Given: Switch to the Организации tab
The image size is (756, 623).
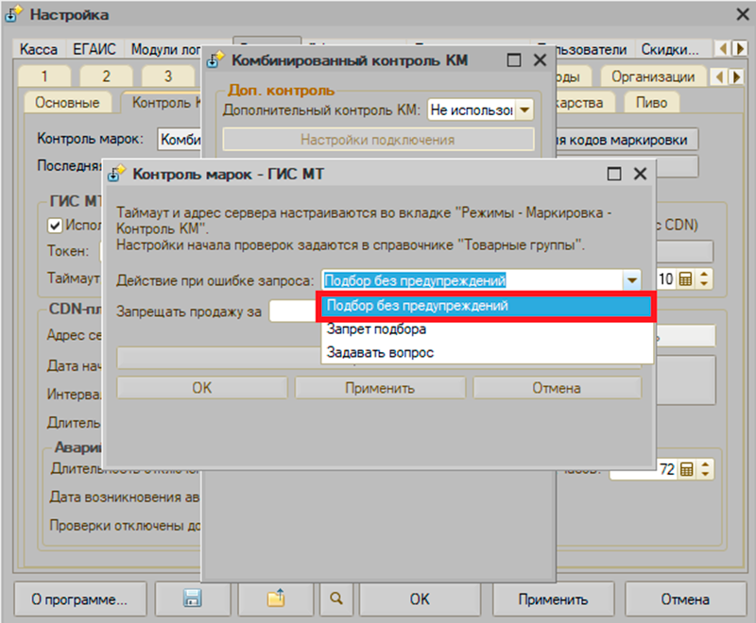Looking at the screenshot, I should (x=653, y=76).
